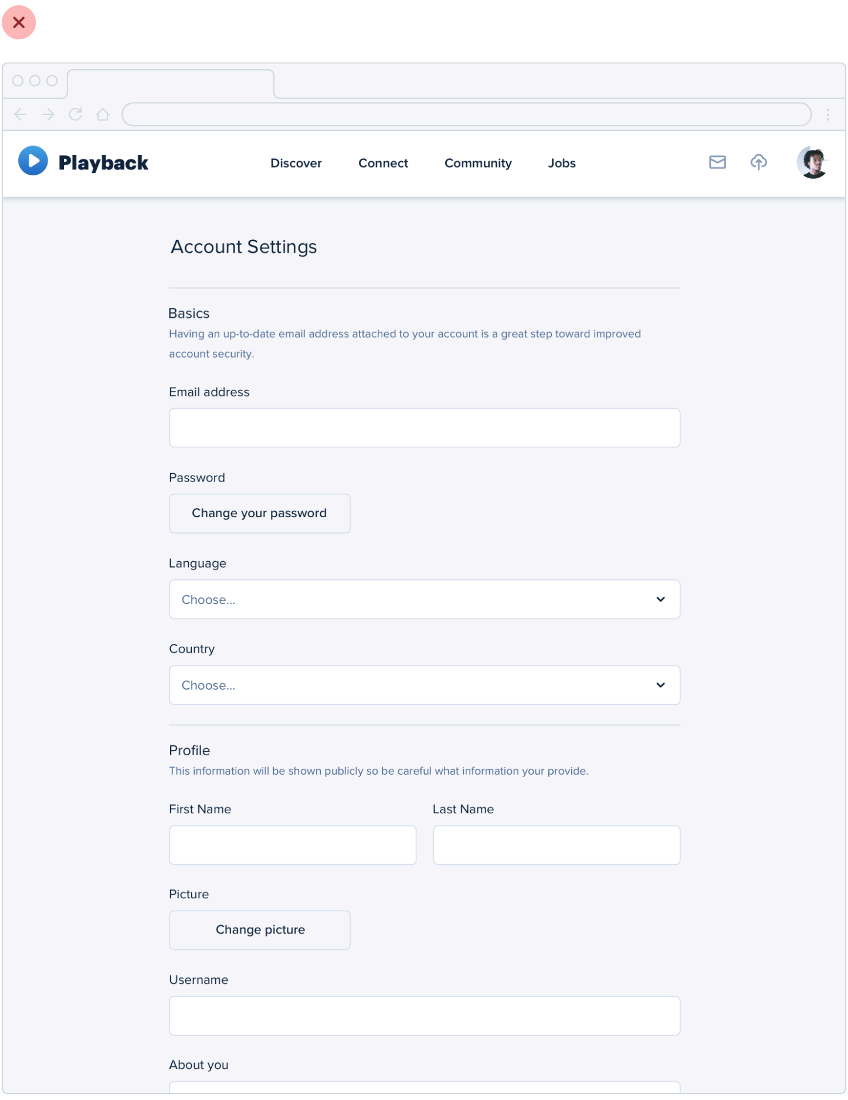Open the user profile avatar
This screenshot has height=1100, width=848.
click(812, 162)
